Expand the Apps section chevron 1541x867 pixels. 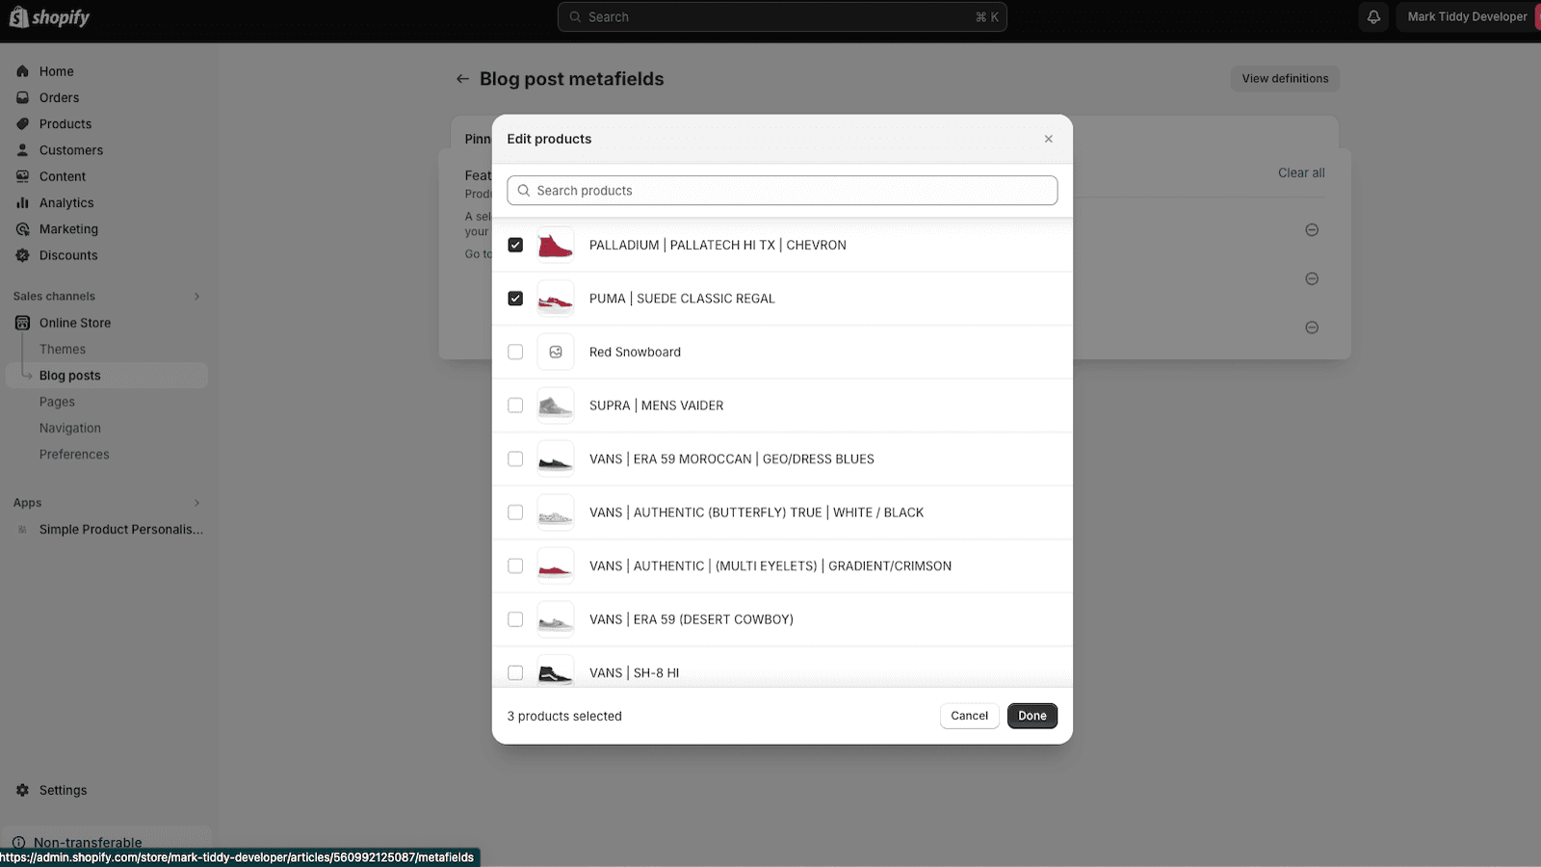coord(196,503)
